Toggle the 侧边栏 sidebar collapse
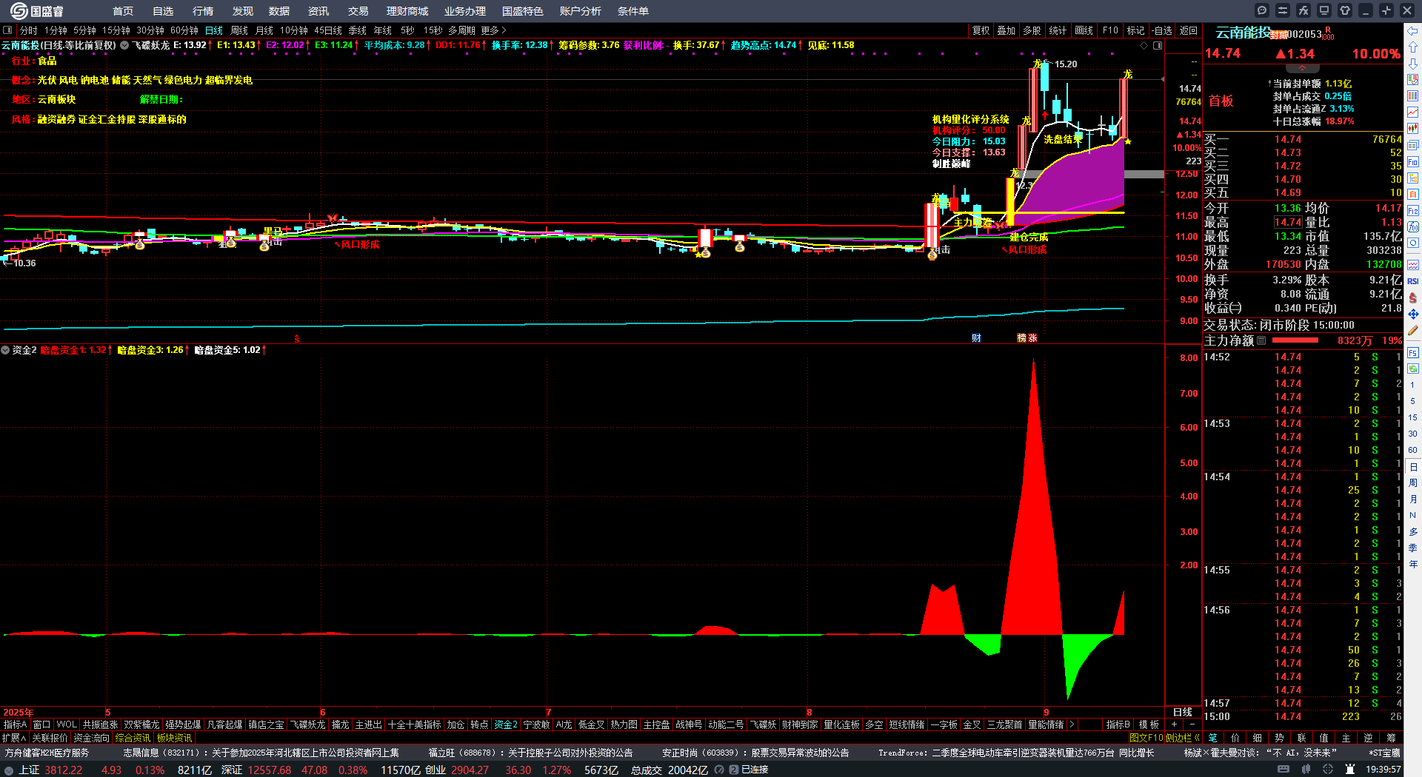This screenshot has height=777, width=1422. [x=1184, y=738]
